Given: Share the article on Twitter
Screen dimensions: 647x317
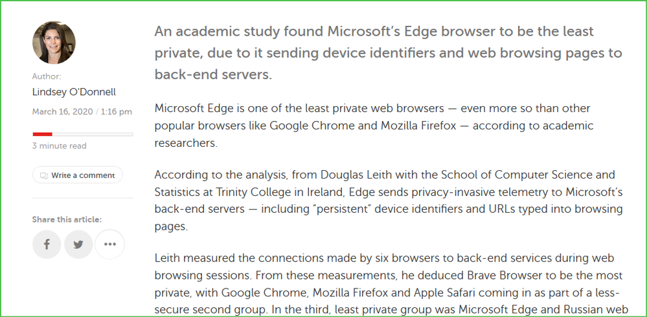Looking at the screenshot, I should tap(78, 245).
